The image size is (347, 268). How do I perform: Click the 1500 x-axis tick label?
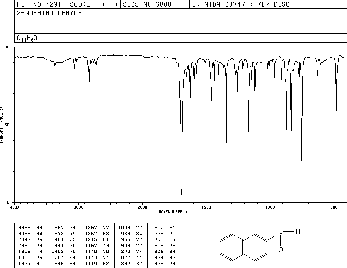pyautogui.click(x=206, y=207)
